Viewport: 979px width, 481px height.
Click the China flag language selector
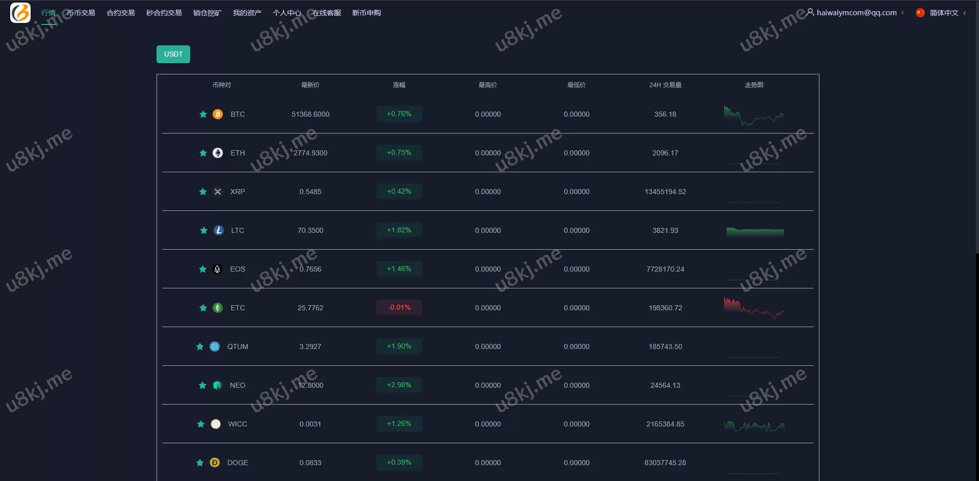[x=920, y=13]
